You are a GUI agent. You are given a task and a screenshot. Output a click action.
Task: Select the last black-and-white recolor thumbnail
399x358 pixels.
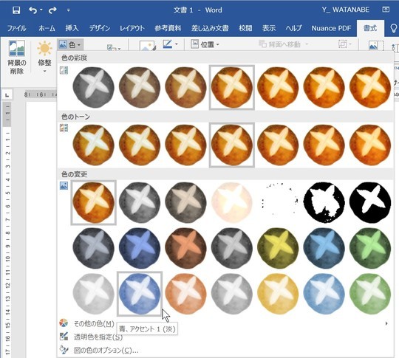tap(370, 203)
